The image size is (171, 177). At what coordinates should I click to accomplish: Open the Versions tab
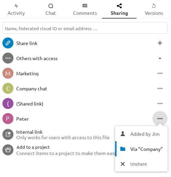[154, 10]
